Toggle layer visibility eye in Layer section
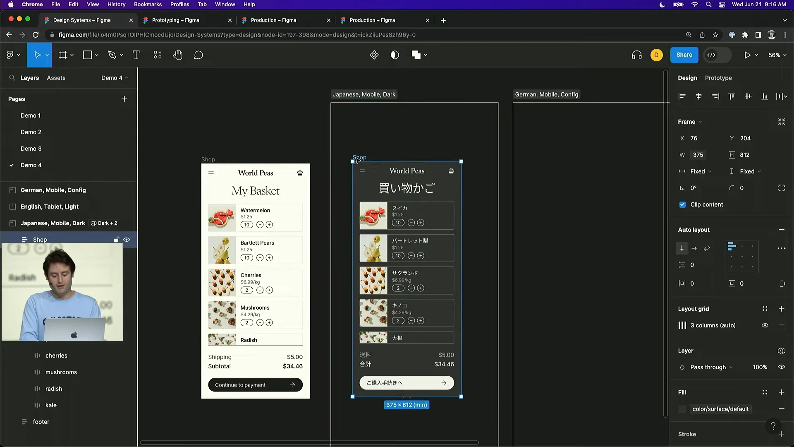Screen dimensions: 794x447 (781, 367)
